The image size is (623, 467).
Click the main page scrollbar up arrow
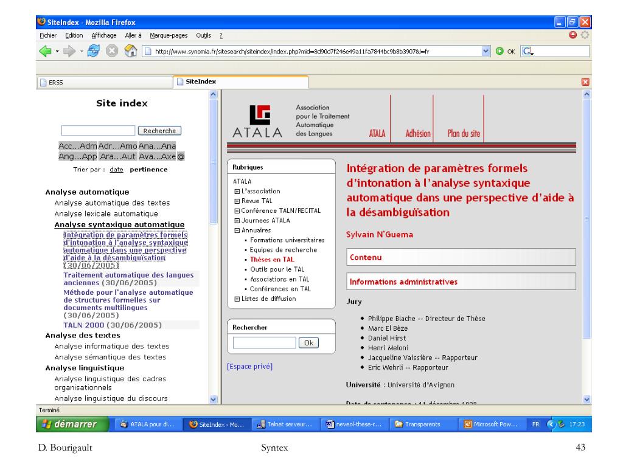(x=587, y=94)
